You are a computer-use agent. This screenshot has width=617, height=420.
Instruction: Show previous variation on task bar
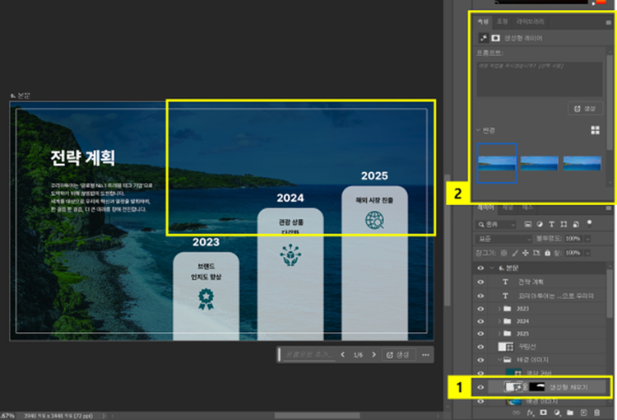[343, 355]
